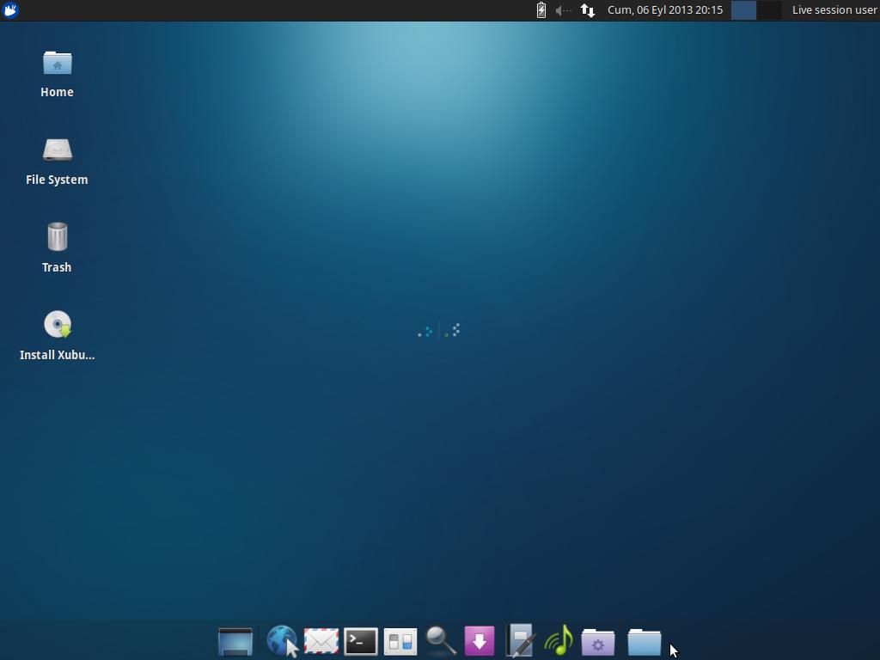Toggle show desktop from the dock
The height and width of the screenshot is (660, 880).
pos(235,640)
